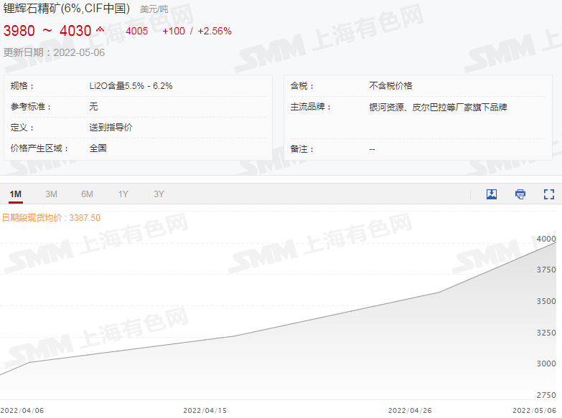Click the 价格产生区域 label
562x418 pixels.
(x=39, y=148)
